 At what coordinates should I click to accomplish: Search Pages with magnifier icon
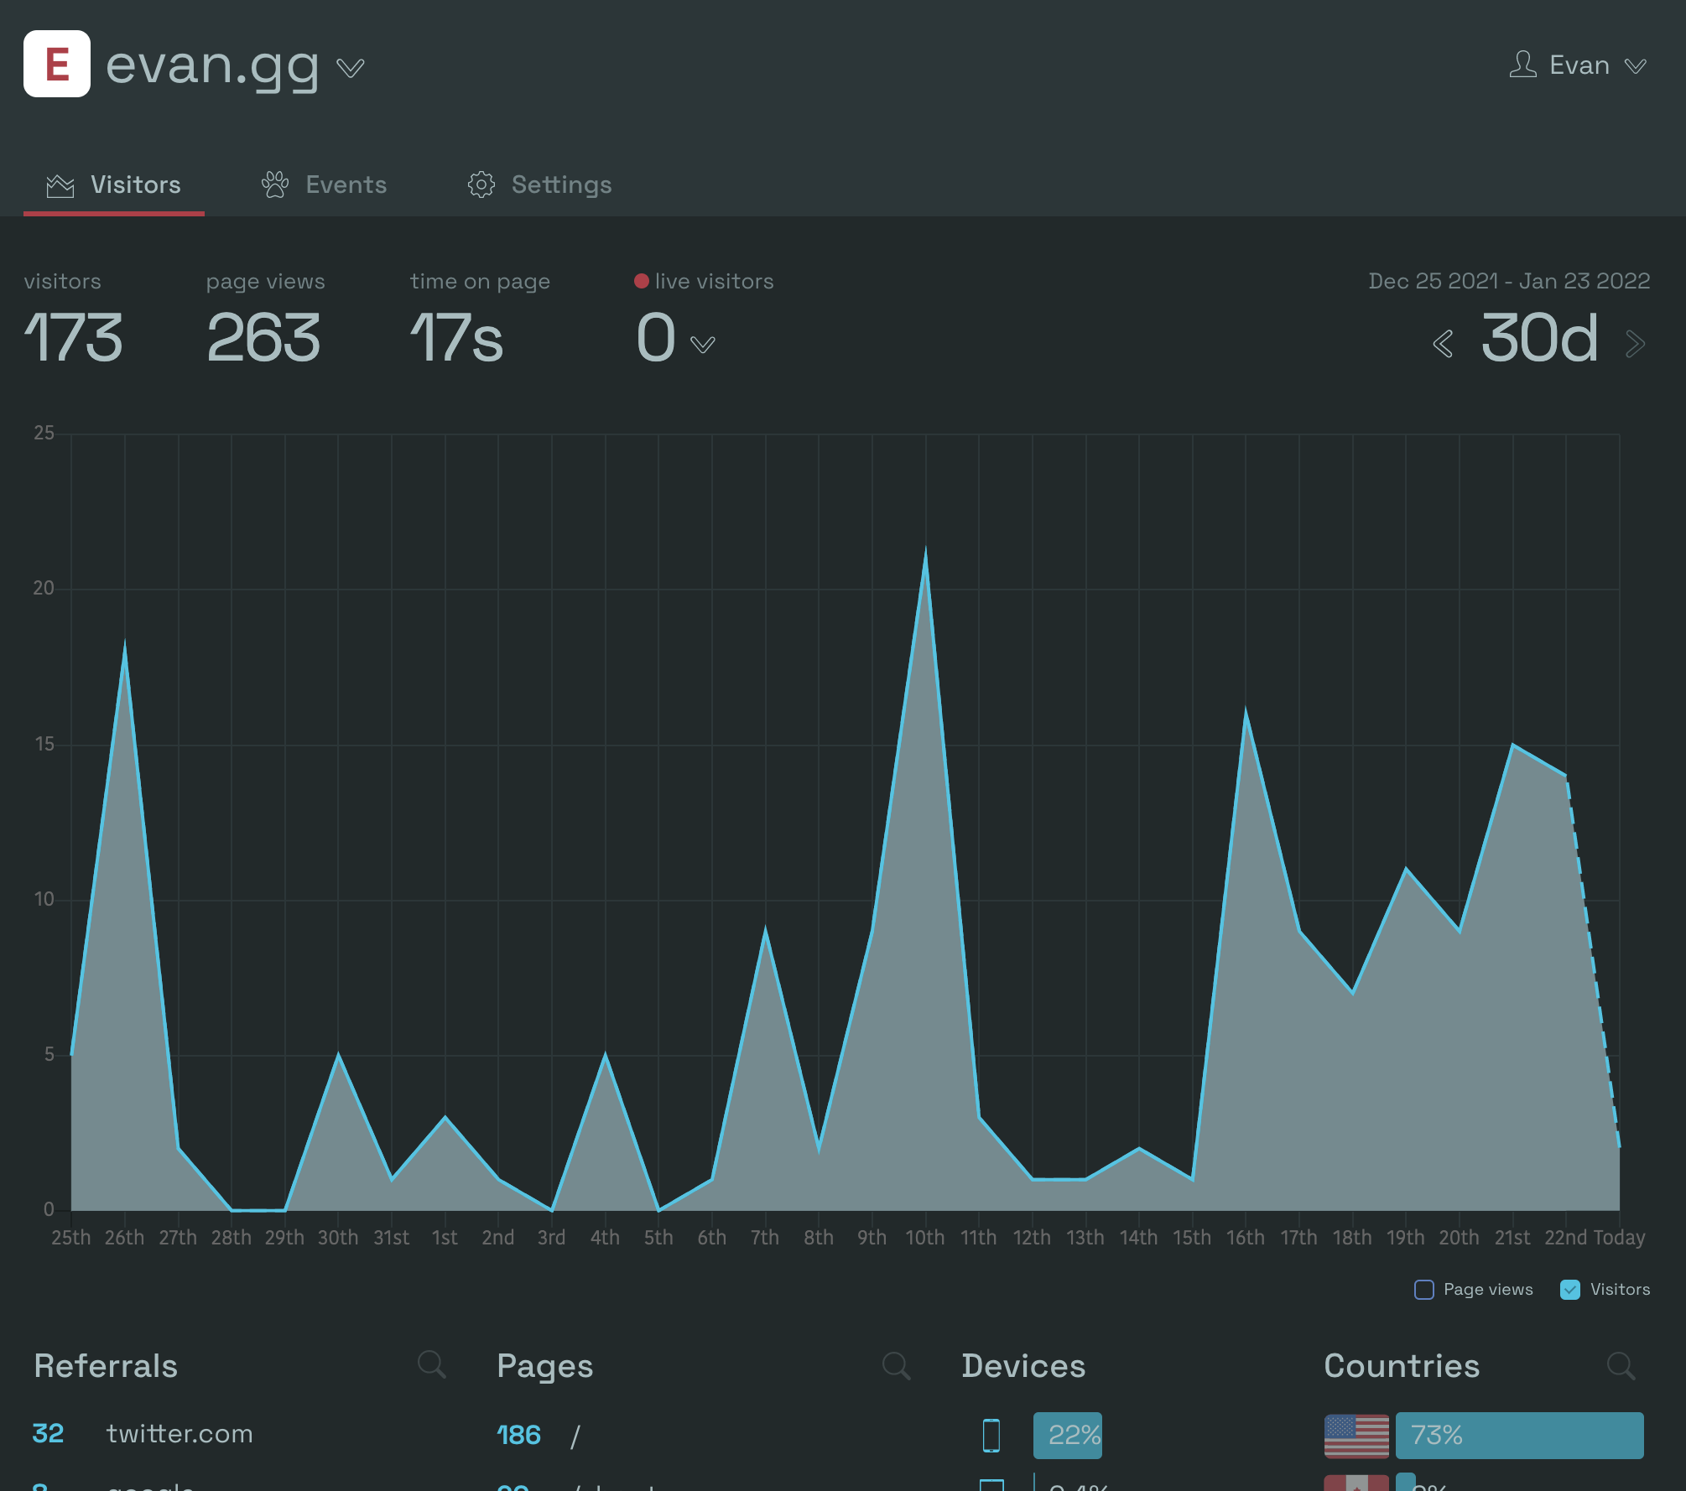[x=897, y=1365]
